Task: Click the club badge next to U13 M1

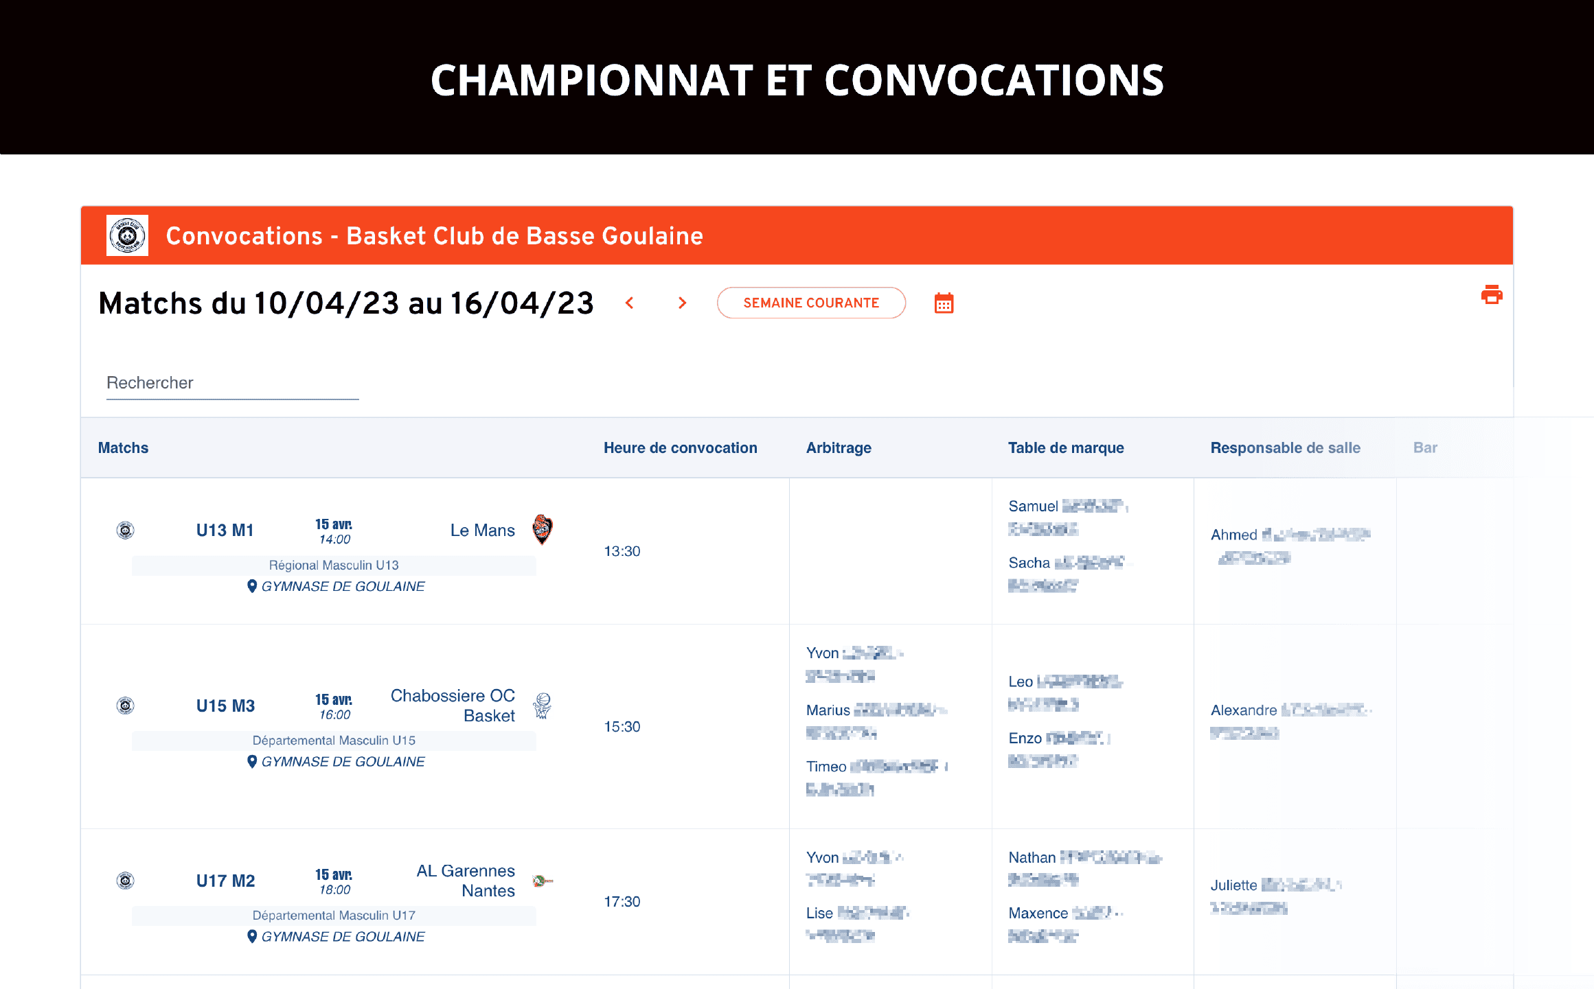Action: [x=125, y=530]
